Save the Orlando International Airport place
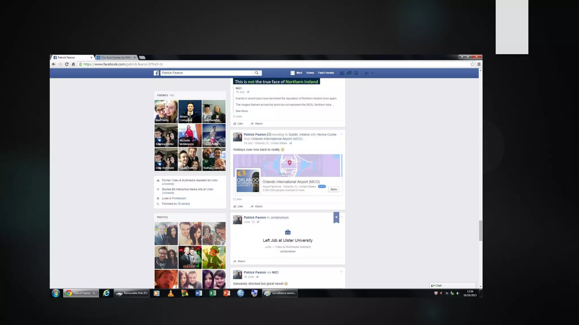The height and width of the screenshot is (325, 579). (334, 189)
